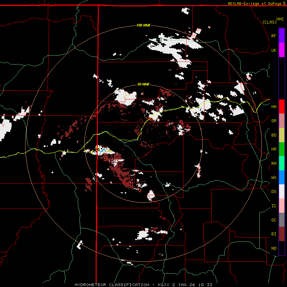Click the [CLAS] units label

click(x=269, y=22)
